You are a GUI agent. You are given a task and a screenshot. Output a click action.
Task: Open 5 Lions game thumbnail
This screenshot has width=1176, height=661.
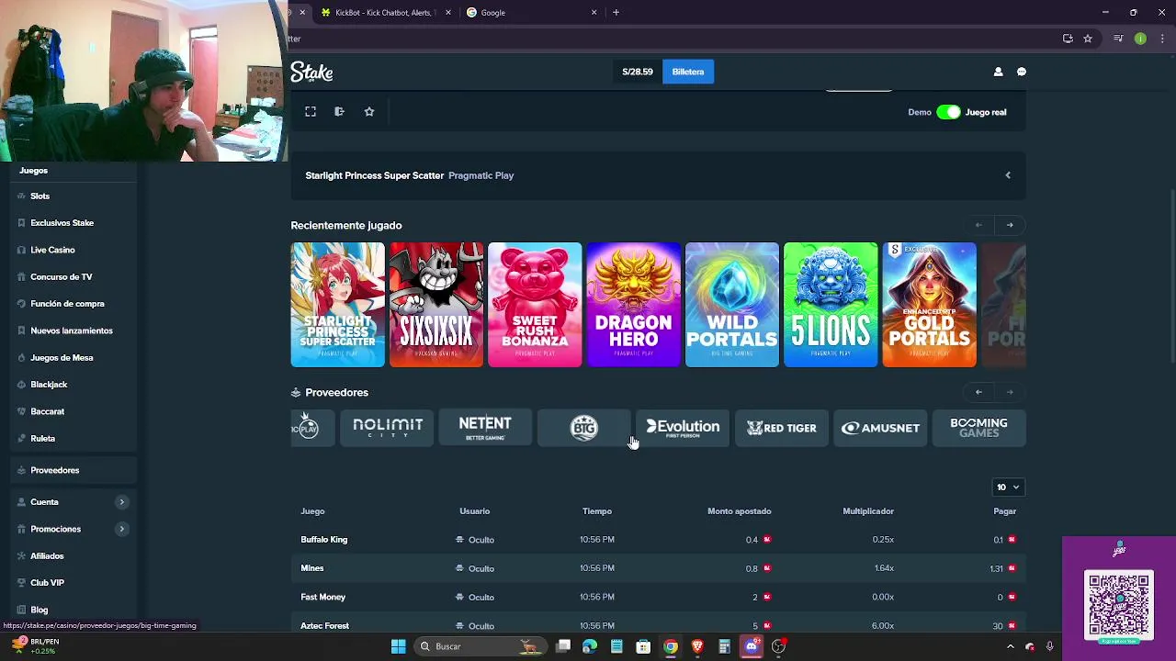click(831, 305)
